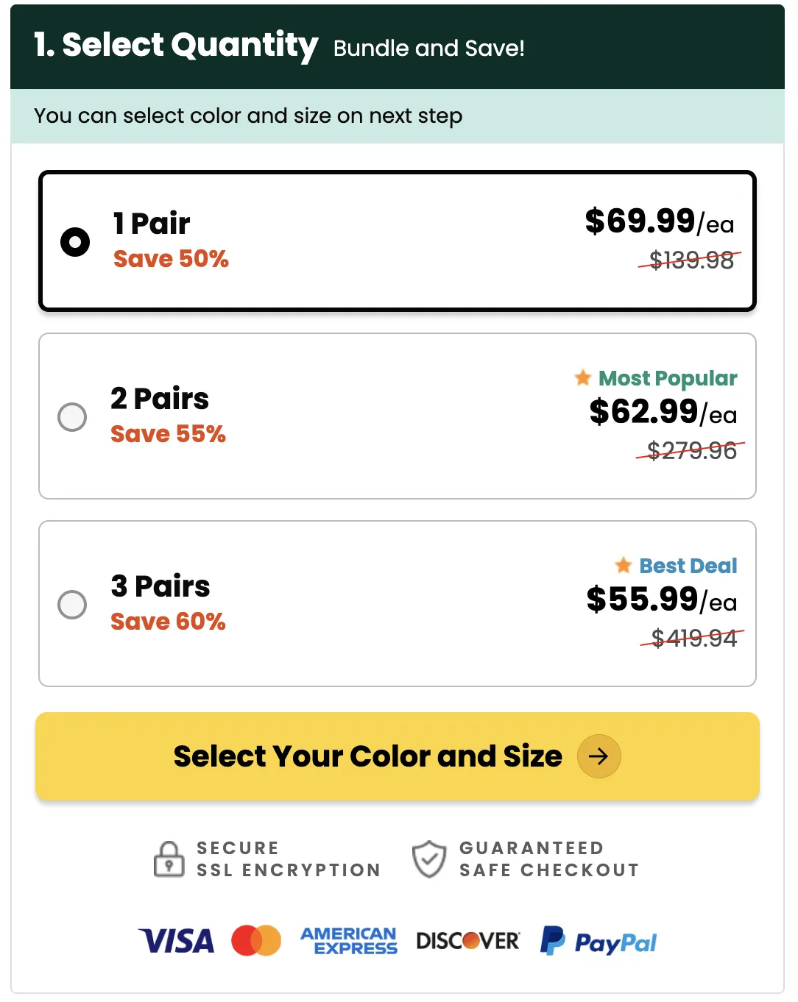The image size is (798, 1002).
Task: Click the Select Your Color and Size button
Action: click(398, 756)
